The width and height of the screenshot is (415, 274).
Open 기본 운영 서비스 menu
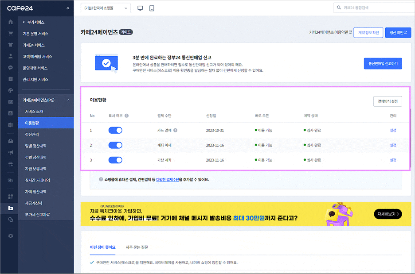(35, 34)
